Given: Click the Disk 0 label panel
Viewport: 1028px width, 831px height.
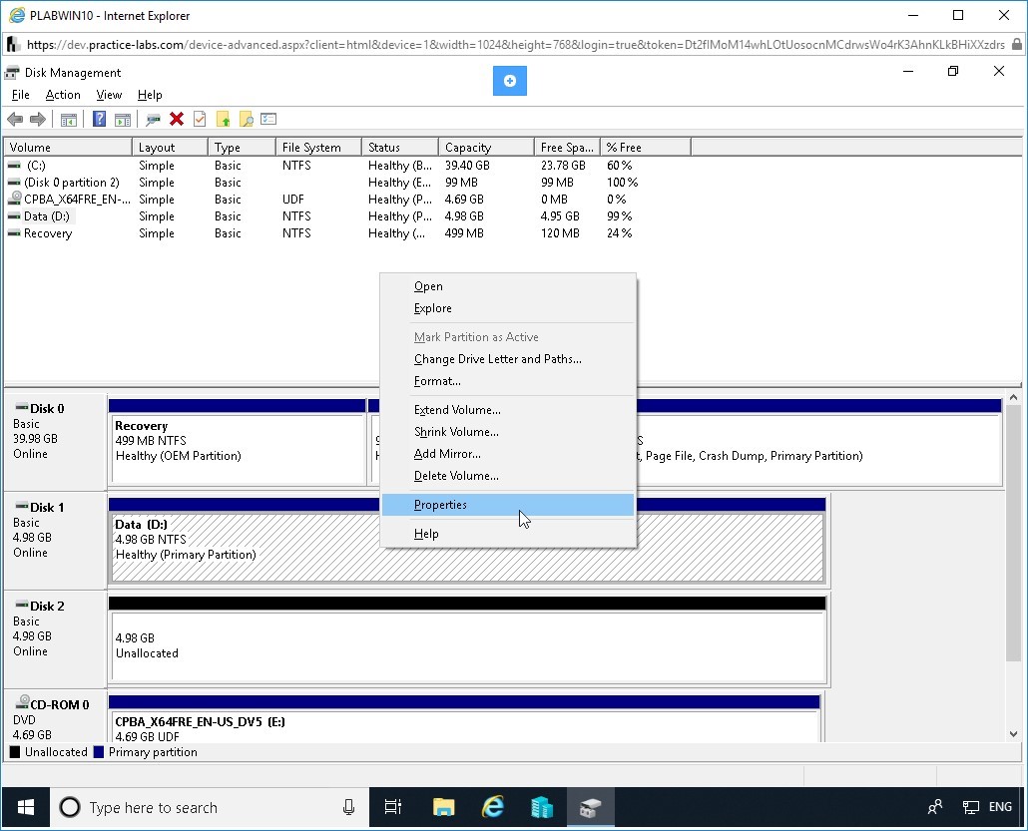Looking at the screenshot, I should coord(55,440).
